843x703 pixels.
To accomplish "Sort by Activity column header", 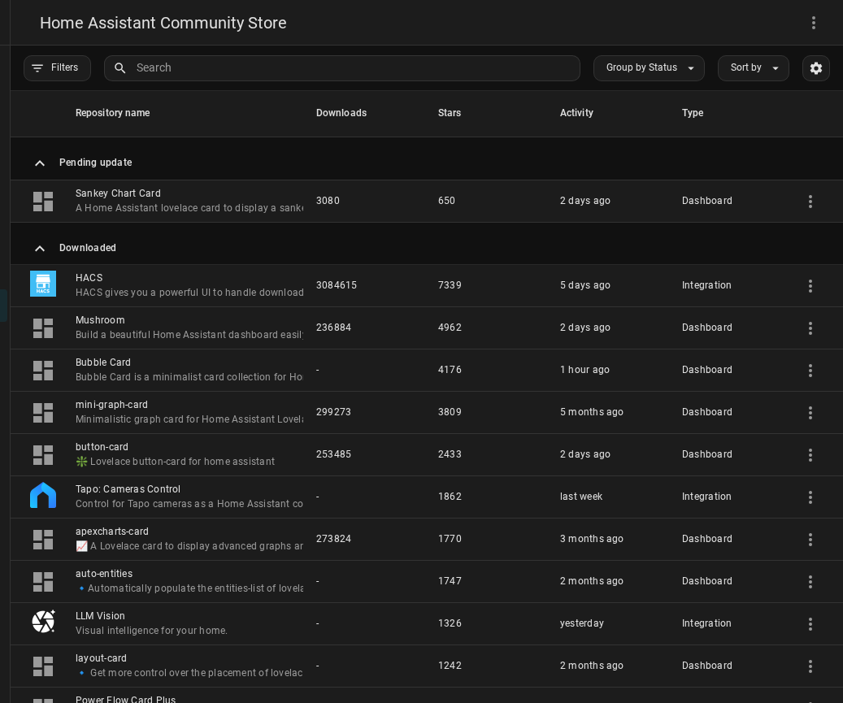I will pos(576,113).
